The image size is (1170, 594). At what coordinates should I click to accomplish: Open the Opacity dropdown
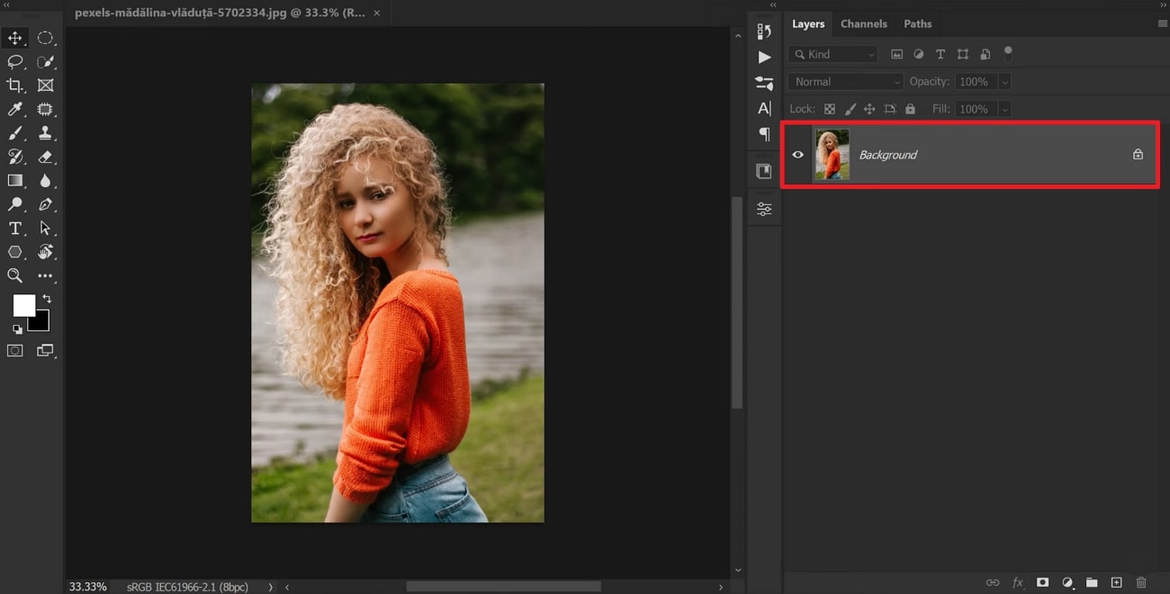pos(1005,81)
